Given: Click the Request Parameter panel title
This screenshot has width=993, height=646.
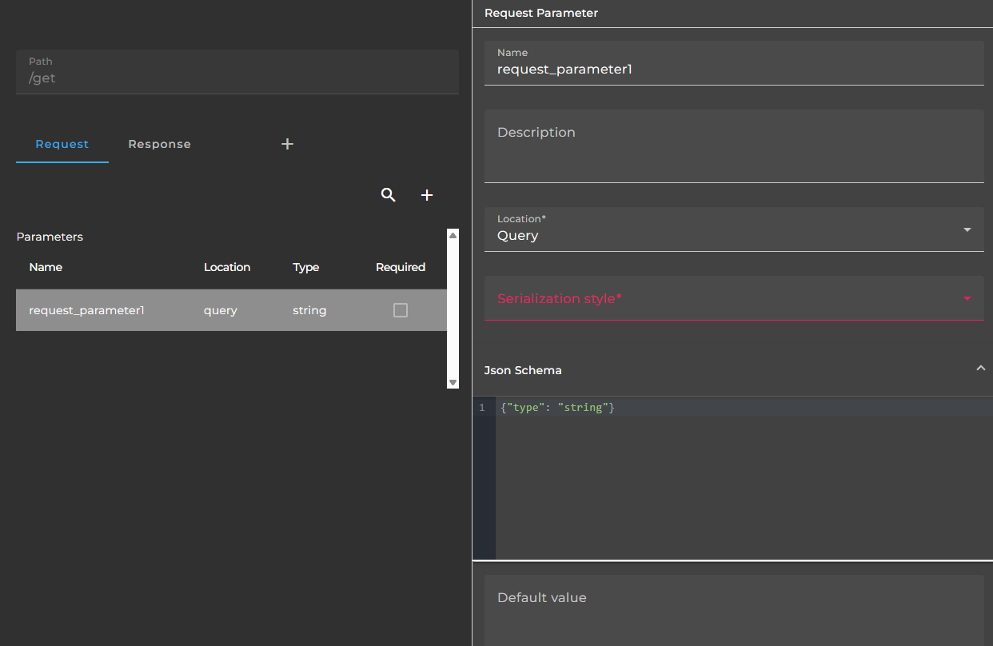Looking at the screenshot, I should pos(541,13).
